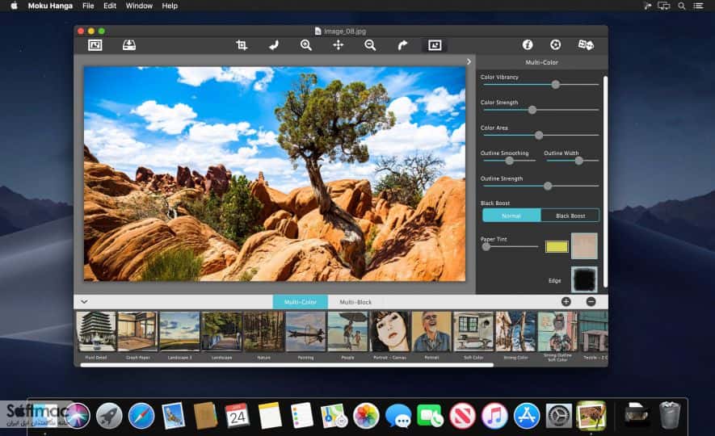Open Spotlight search in menu bar
Screen dimensions: 715x436
(682, 6)
